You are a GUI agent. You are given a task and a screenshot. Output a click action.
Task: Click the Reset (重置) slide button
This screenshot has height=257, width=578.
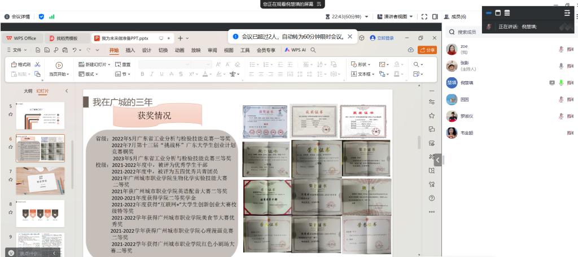coord(122,64)
